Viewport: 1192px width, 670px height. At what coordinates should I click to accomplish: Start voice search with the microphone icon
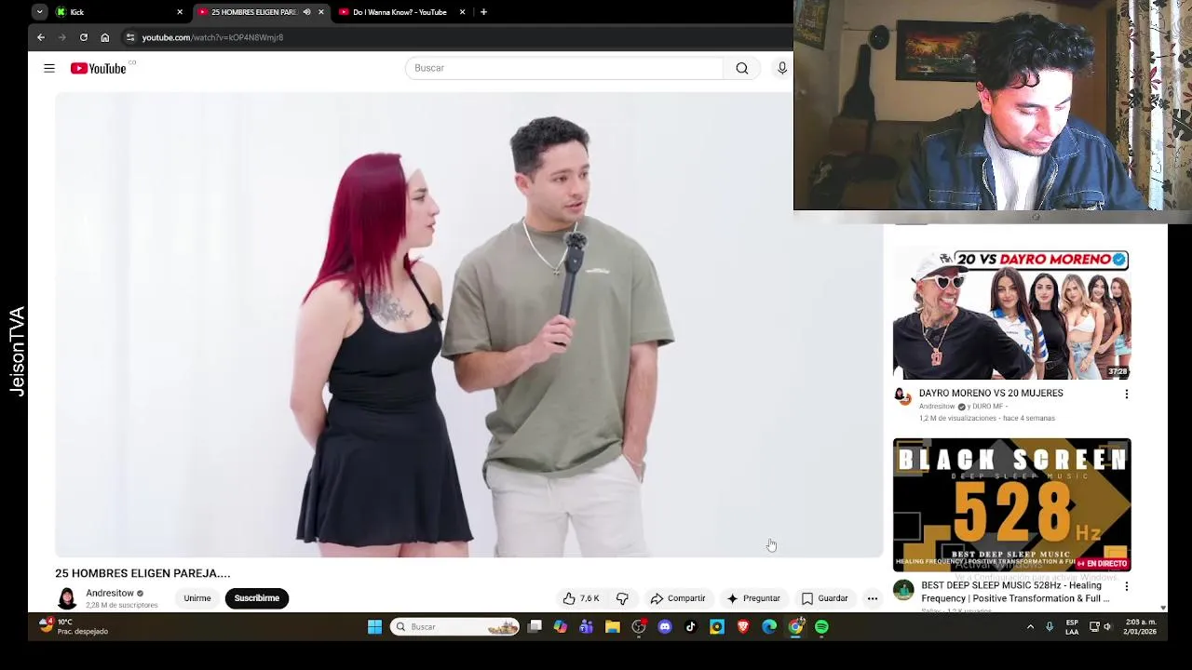(x=782, y=68)
